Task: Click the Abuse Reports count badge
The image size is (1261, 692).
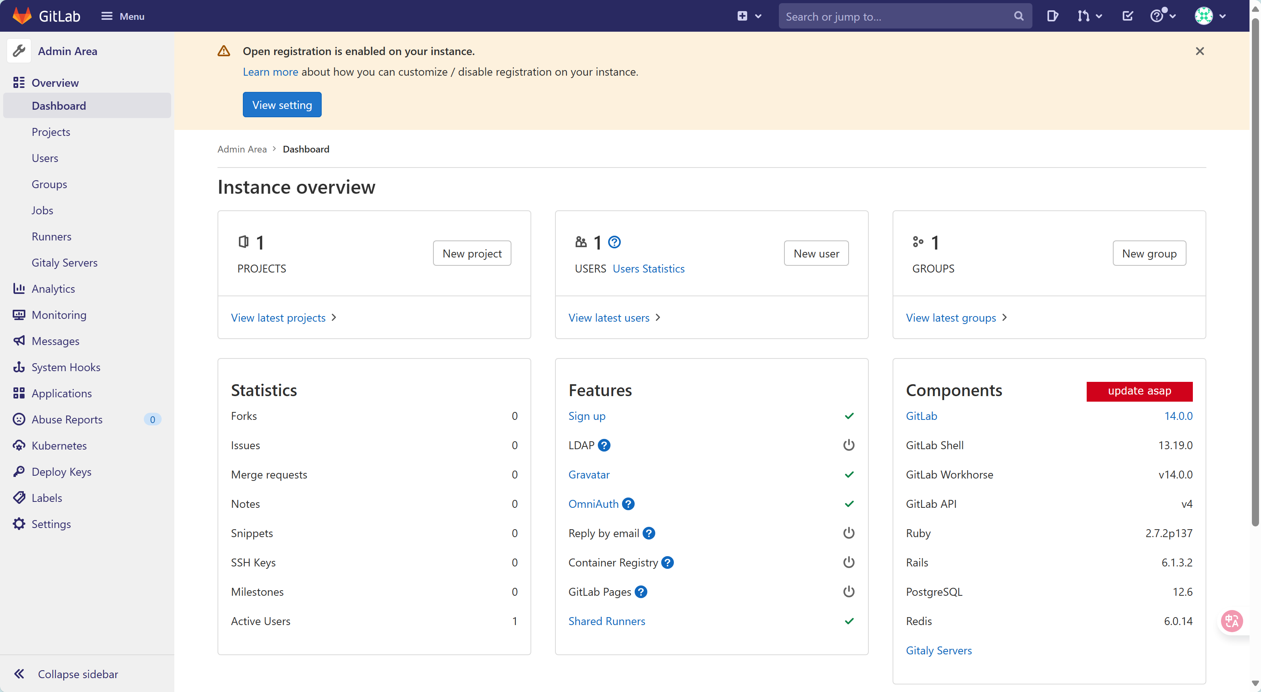Action: click(x=152, y=419)
